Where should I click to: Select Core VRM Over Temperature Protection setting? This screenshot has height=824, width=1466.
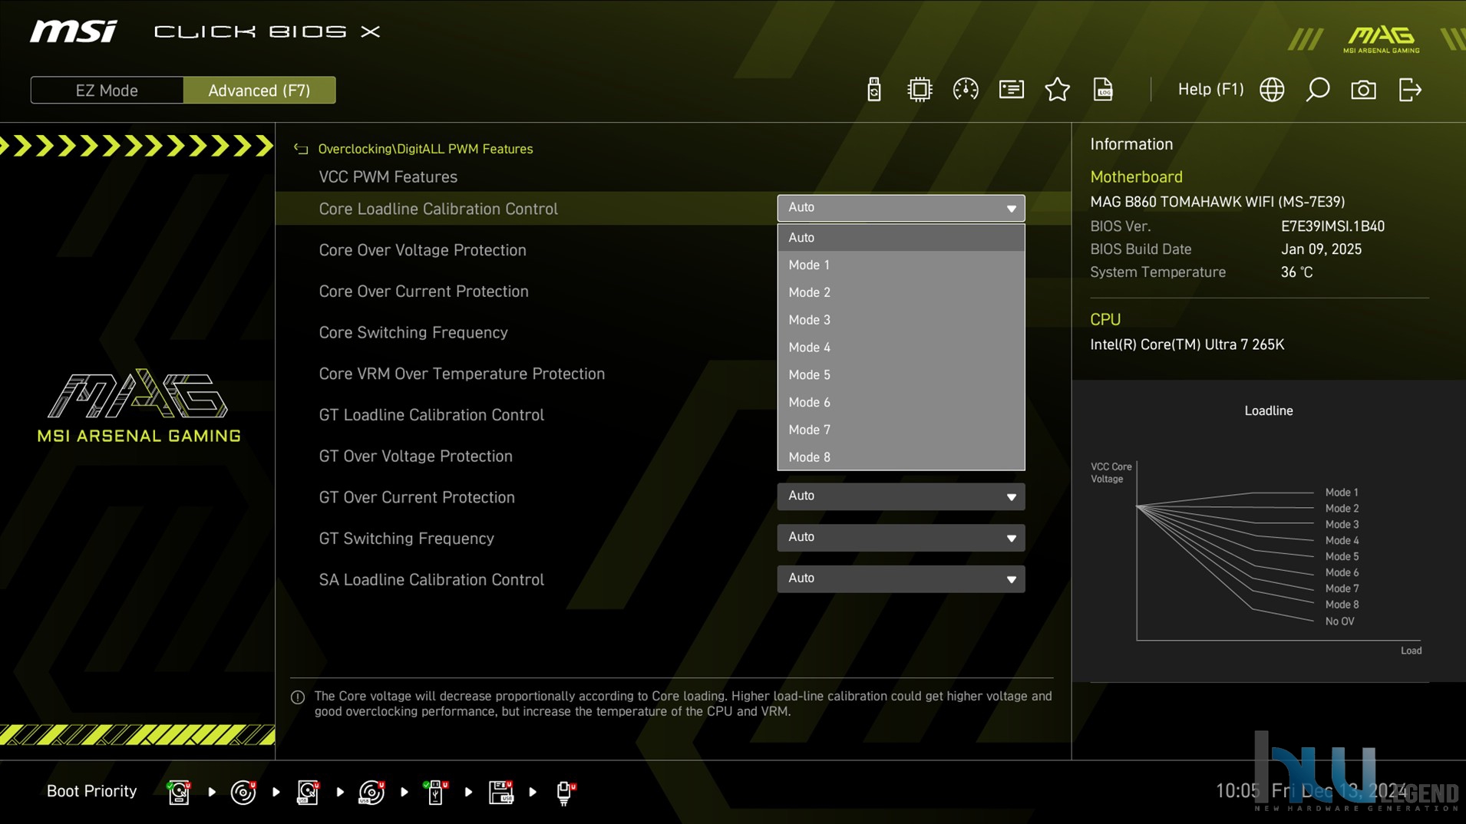[x=461, y=374]
